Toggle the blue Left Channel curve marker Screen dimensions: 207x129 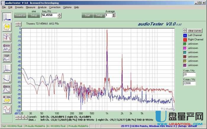pyautogui.click(x=185, y=35)
